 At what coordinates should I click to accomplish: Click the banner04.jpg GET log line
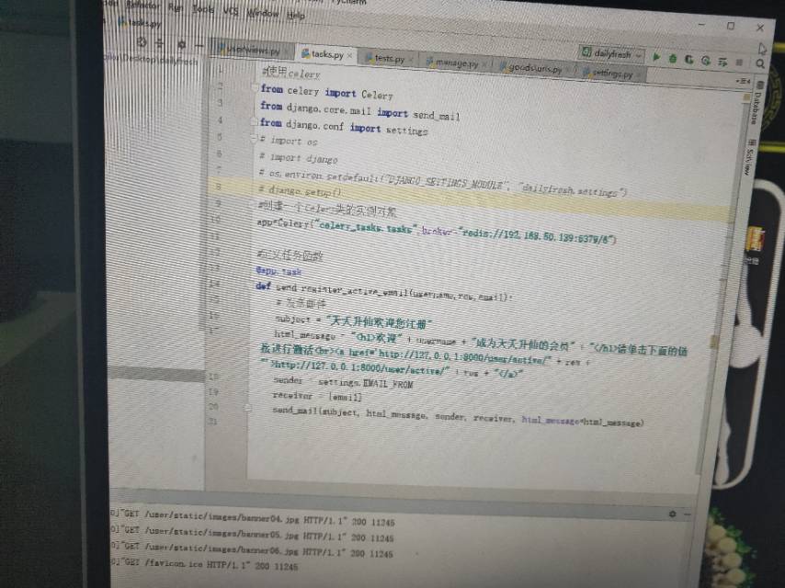pyautogui.click(x=253, y=518)
